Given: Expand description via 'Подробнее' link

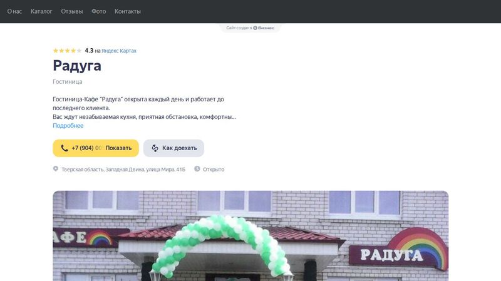Looking at the screenshot, I should click(x=68, y=126).
